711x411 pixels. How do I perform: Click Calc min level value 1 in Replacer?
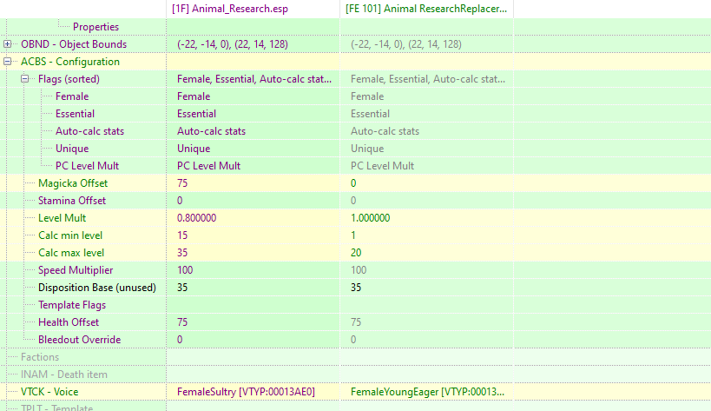pos(353,235)
